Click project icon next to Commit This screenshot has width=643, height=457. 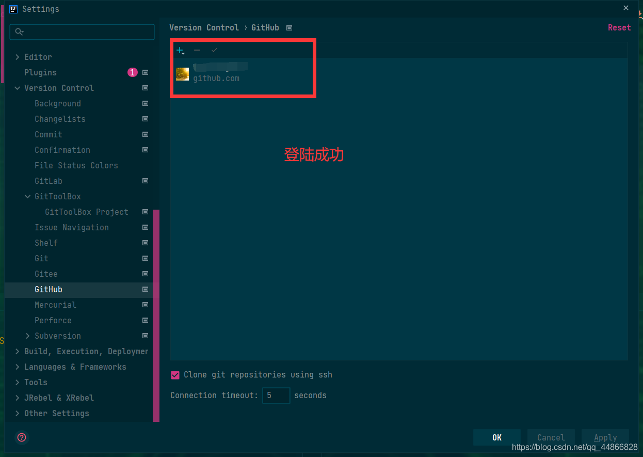[146, 135]
